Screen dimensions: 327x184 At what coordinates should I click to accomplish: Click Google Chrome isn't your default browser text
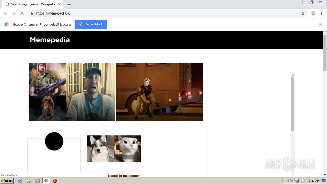click(42, 25)
